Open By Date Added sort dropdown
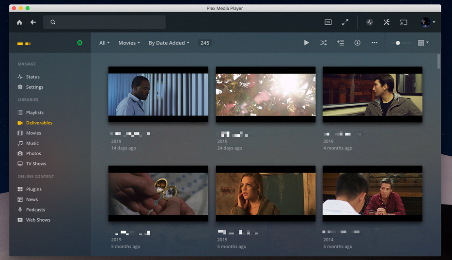 [169, 43]
